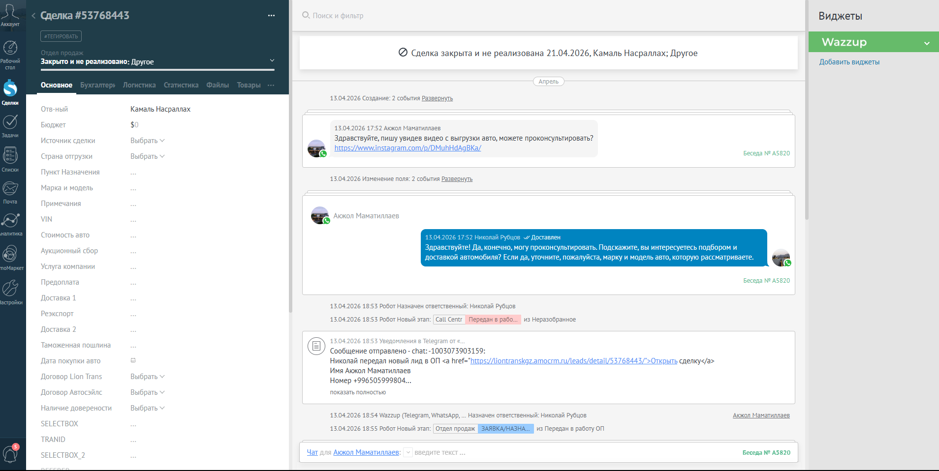Click показать полностью under the Telegram message

pyautogui.click(x=358, y=392)
